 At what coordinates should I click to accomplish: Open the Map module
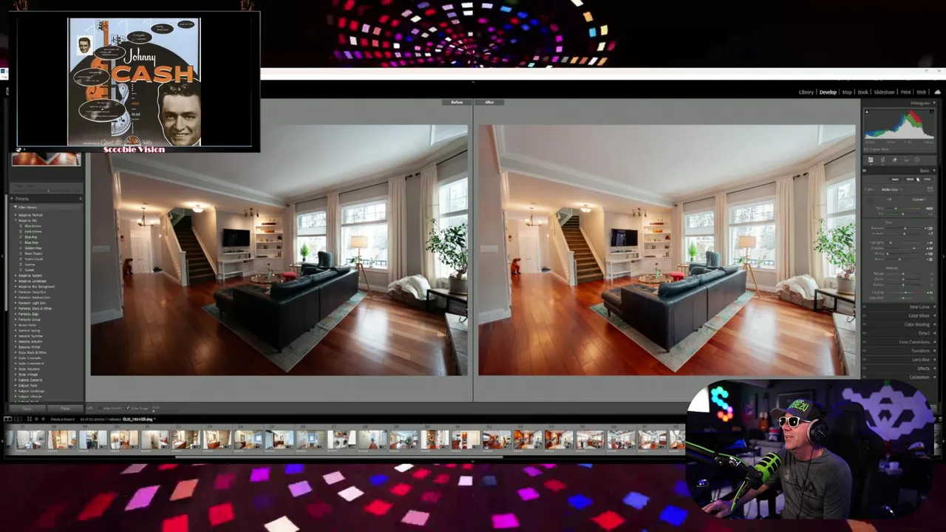(x=847, y=92)
